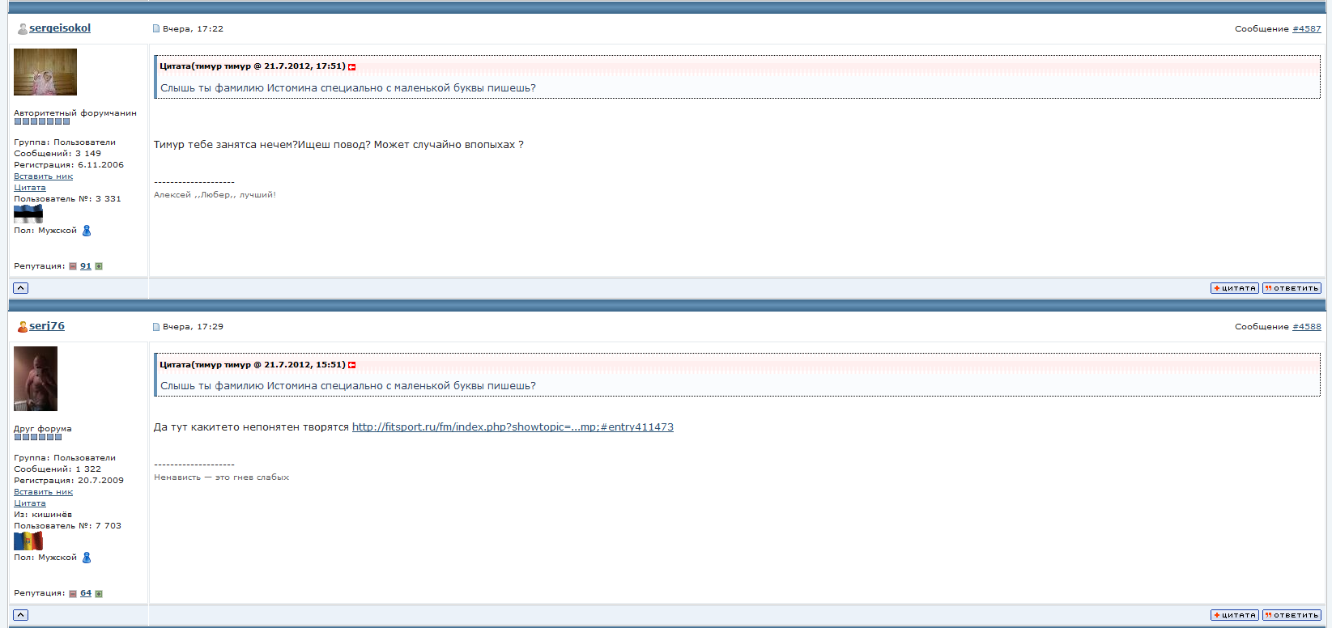Click sergeisokol's rank pips bar
The width and height of the screenshot is (1332, 628).
point(42,121)
